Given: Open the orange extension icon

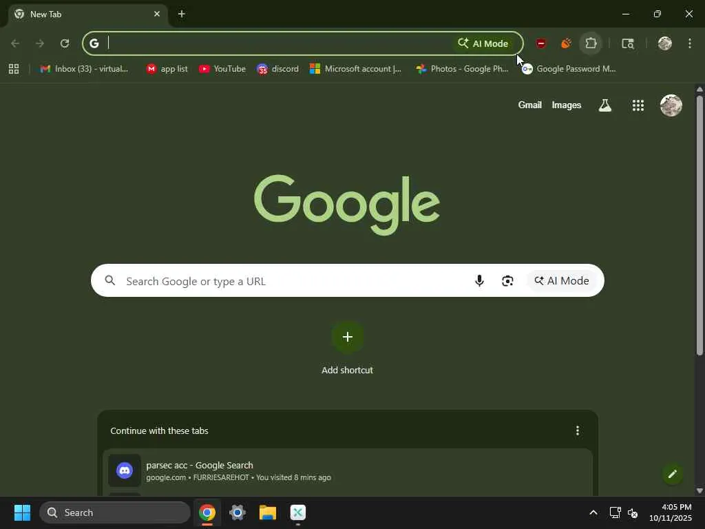Looking at the screenshot, I should tap(566, 43).
